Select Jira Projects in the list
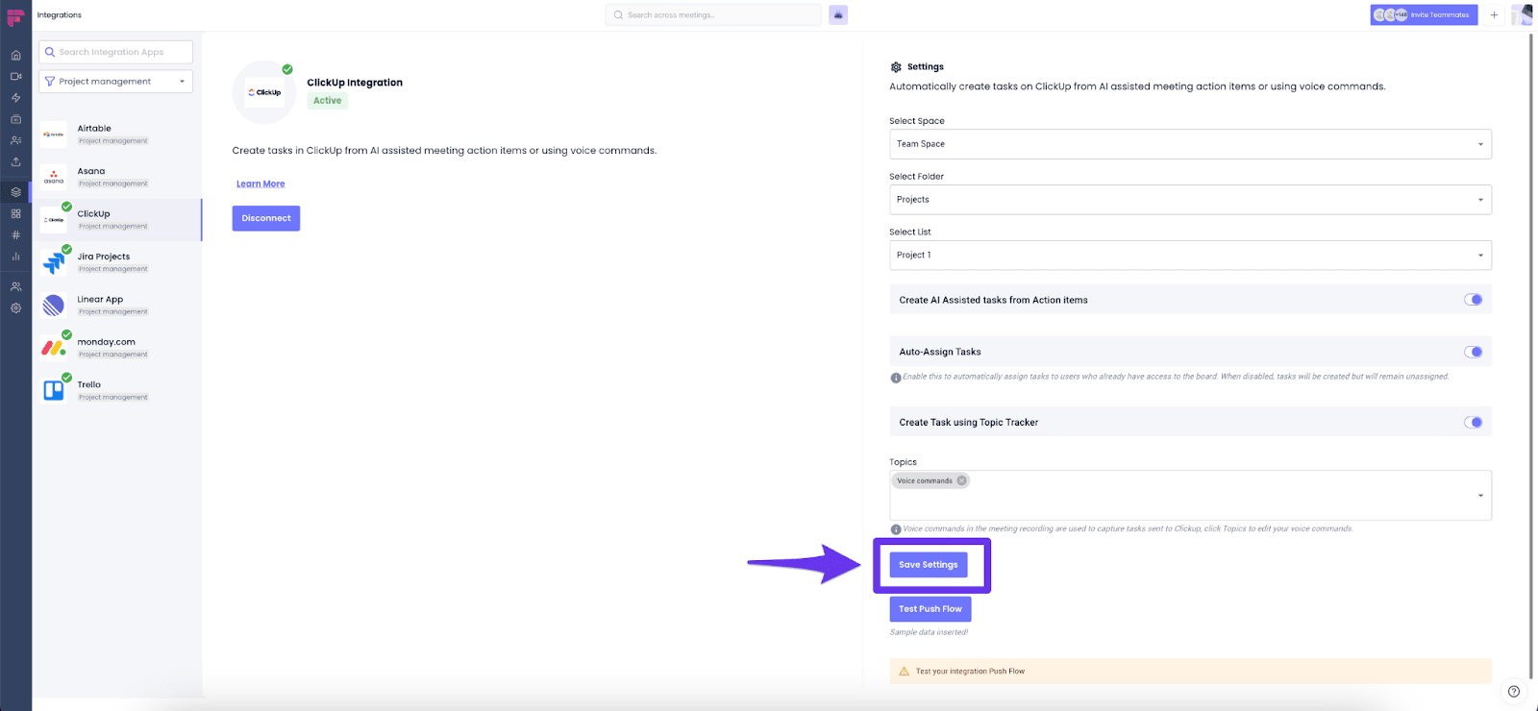This screenshot has height=711, width=1538. coord(117,262)
